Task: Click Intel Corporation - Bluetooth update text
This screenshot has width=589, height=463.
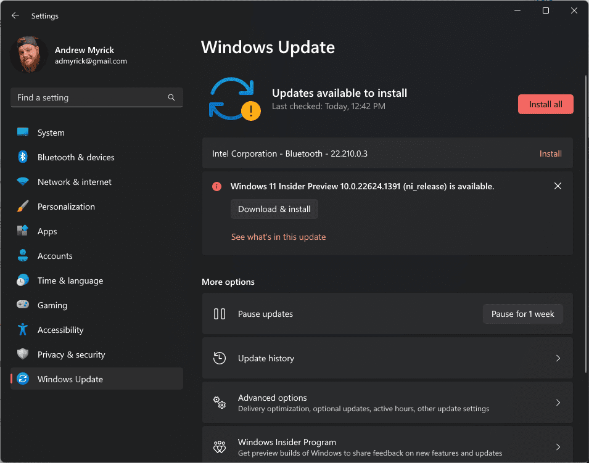Action: (290, 154)
